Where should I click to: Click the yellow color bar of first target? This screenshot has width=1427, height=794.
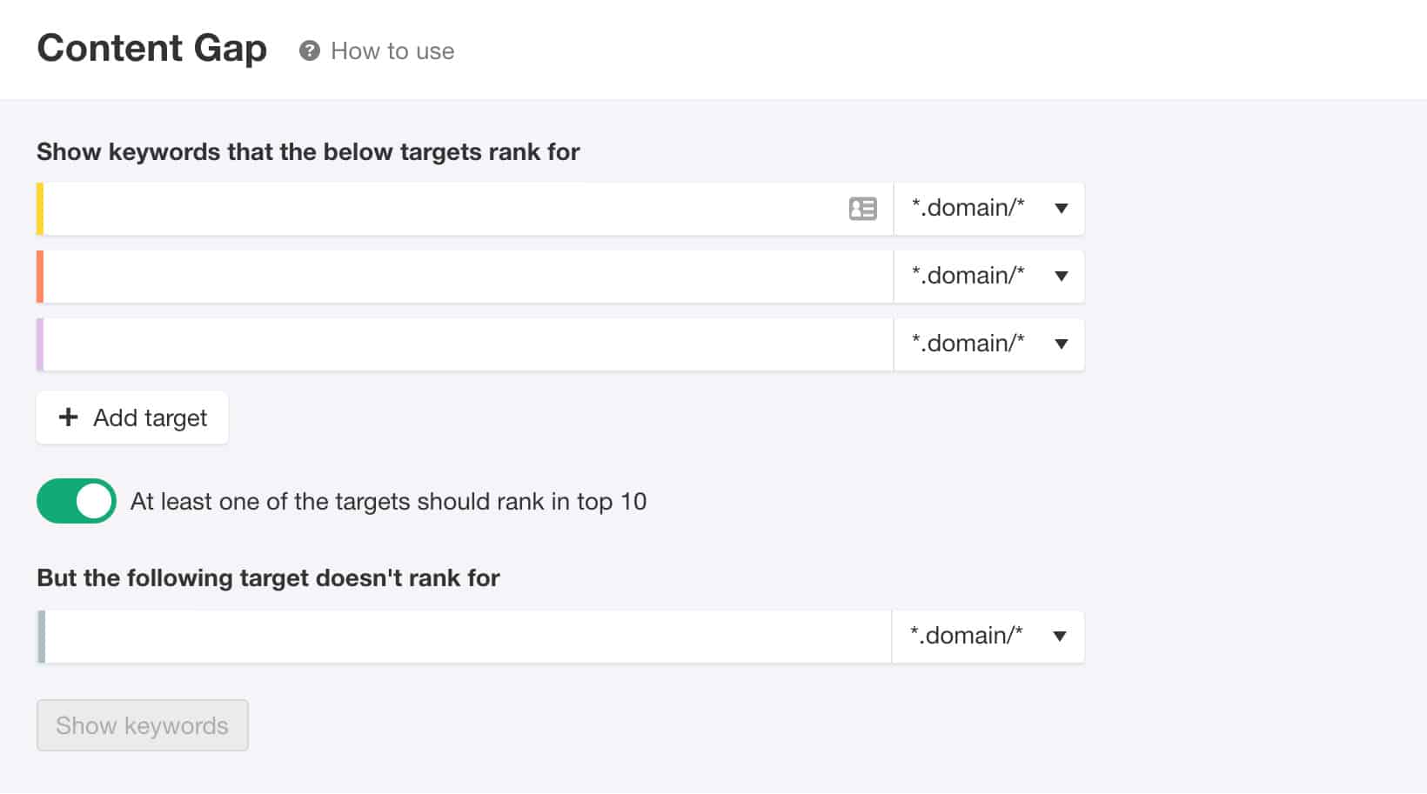pos(40,209)
